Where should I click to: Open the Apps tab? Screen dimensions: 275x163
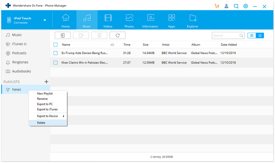[x=171, y=21]
